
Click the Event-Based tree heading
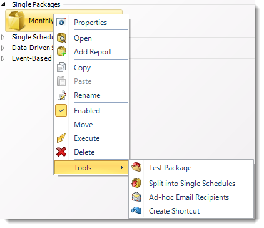[32, 58]
